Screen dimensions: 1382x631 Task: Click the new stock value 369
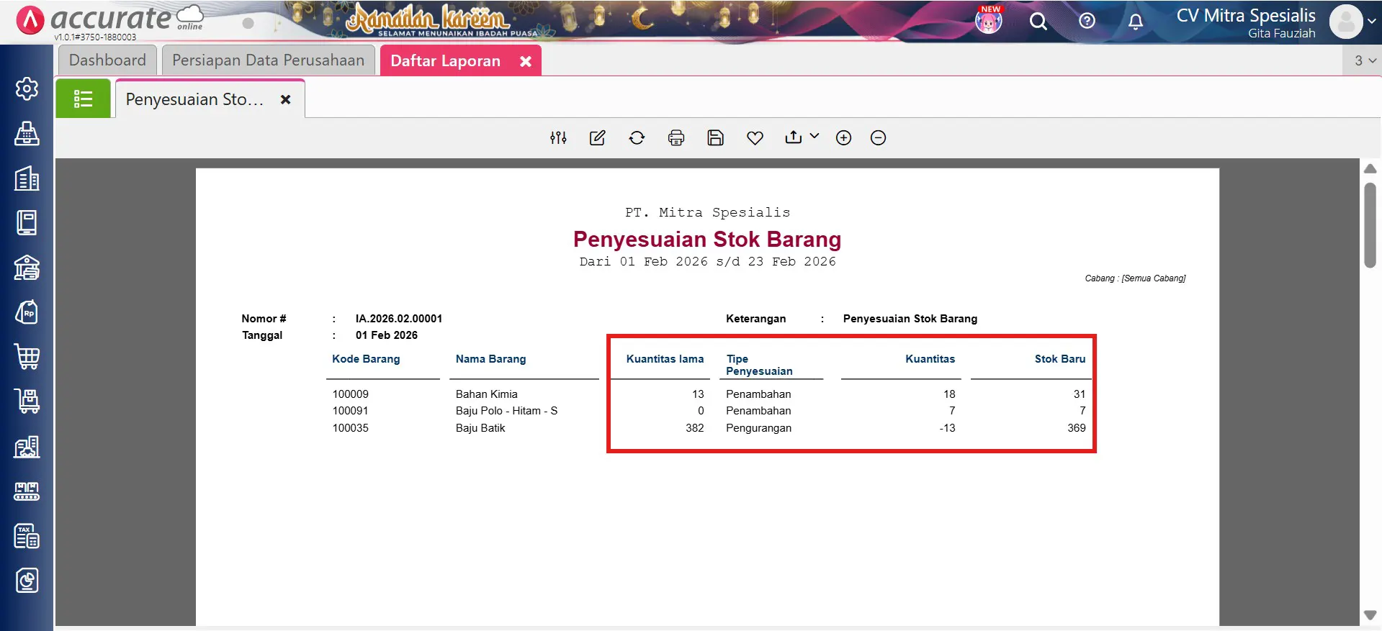pyautogui.click(x=1076, y=427)
